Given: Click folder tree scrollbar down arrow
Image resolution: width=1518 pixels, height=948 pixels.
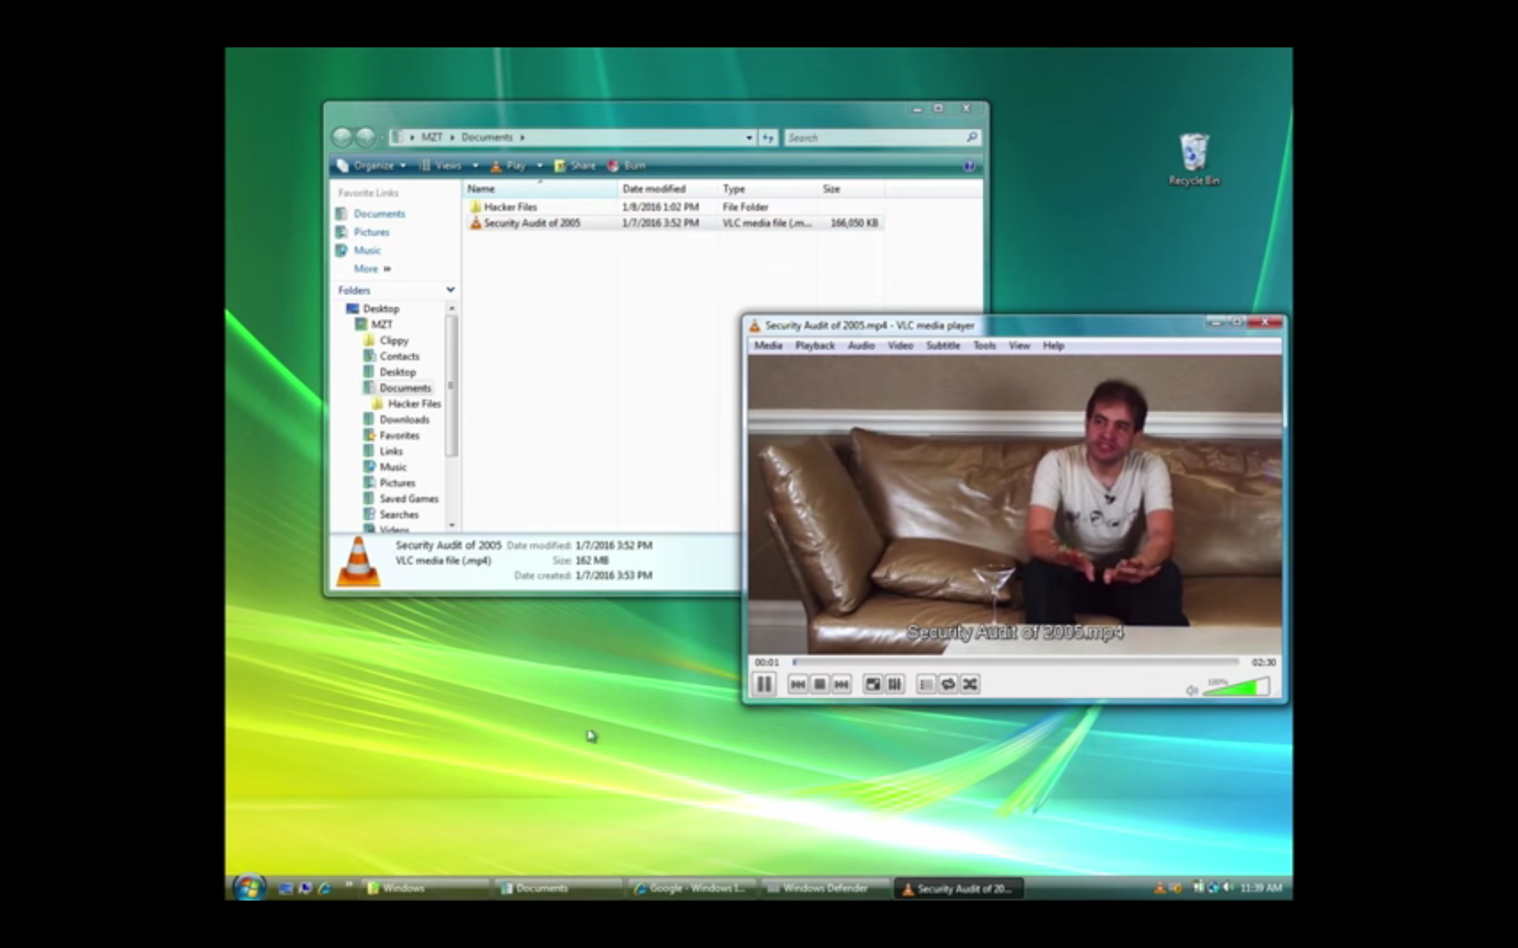Looking at the screenshot, I should 452,525.
